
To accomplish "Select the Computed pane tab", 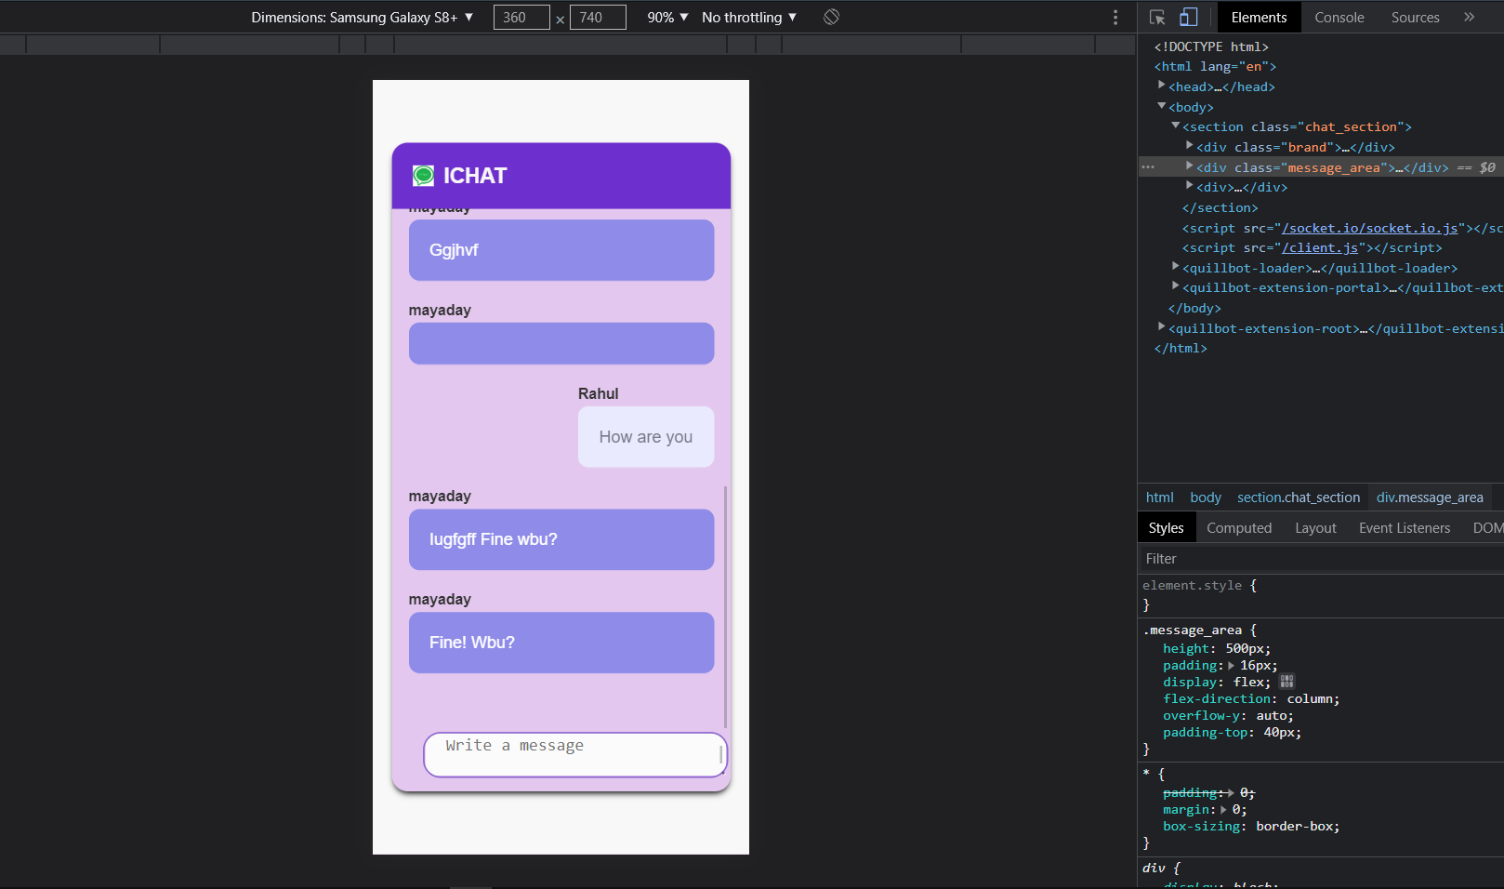I will [1239, 528].
